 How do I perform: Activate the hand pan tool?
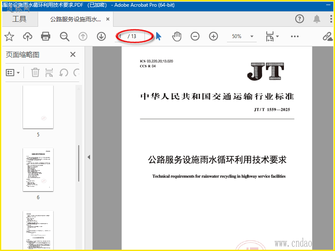pos(177,36)
